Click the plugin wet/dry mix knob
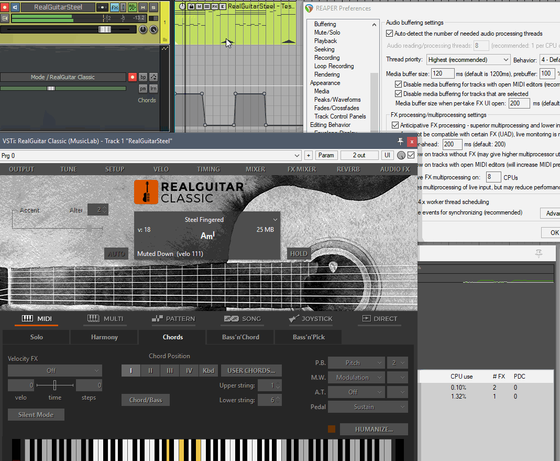 (401, 155)
